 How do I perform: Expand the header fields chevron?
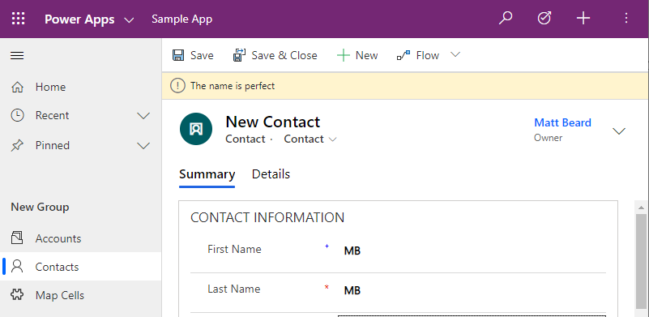pyautogui.click(x=619, y=131)
